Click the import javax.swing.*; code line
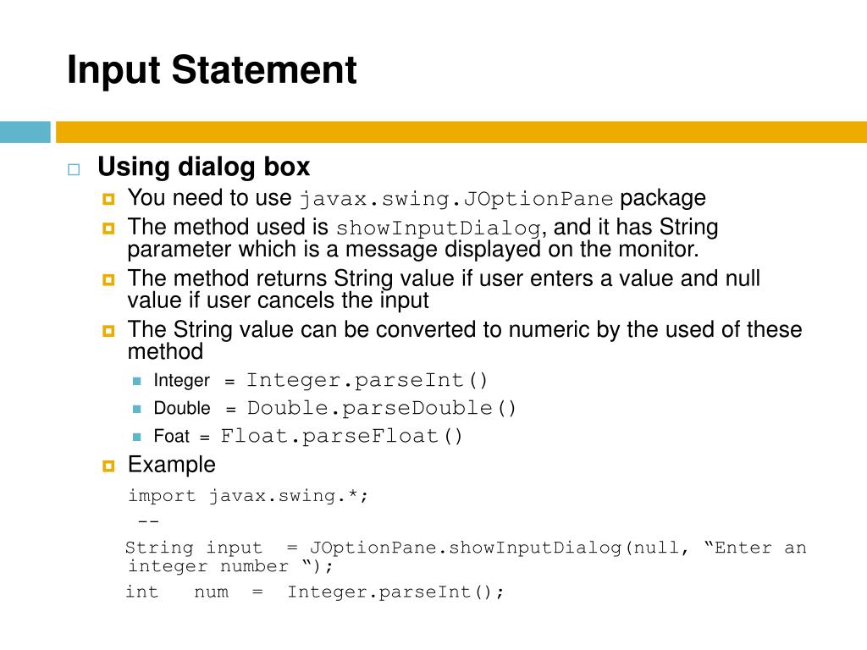This screenshot has width=867, height=650. (x=248, y=496)
